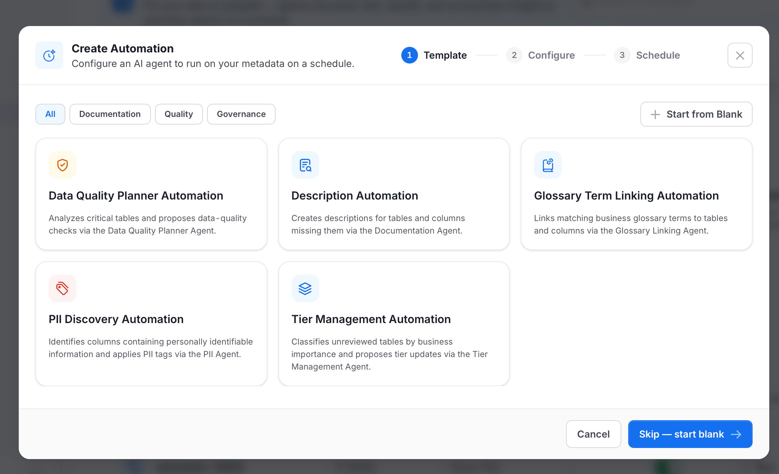Select the Glossary Term Linking Automation title
Image resolution: width=779 pixels, height=474 pixels.
pyautogui.click(x=626, y=196)
